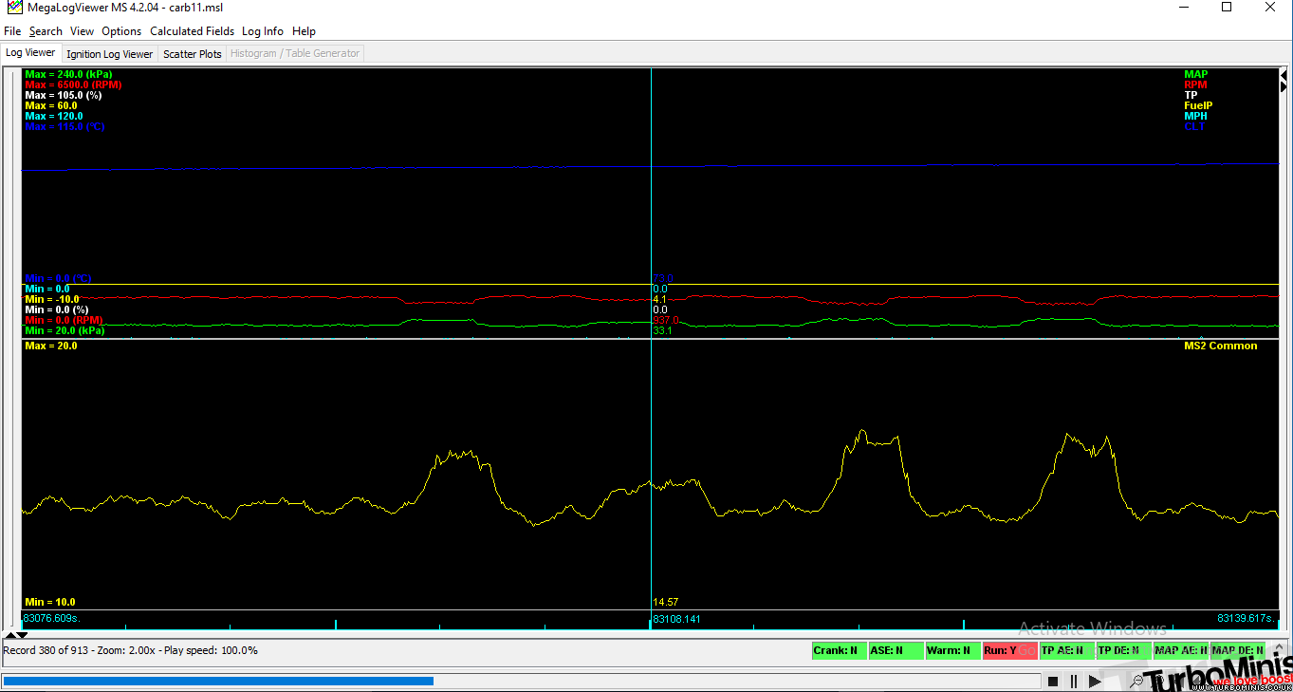Click the small up arrow below graph
The height and width of the screenshot is (692, 1293).
coord(11,635)
